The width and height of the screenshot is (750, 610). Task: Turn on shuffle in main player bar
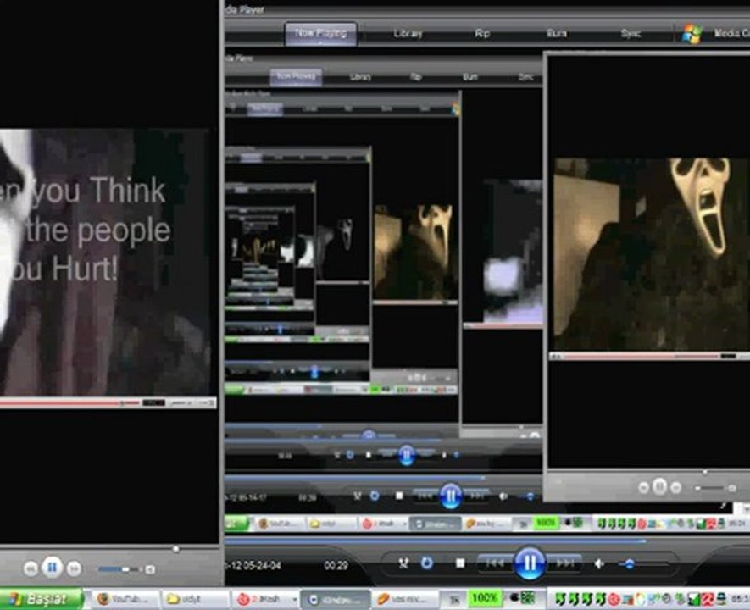403,563
